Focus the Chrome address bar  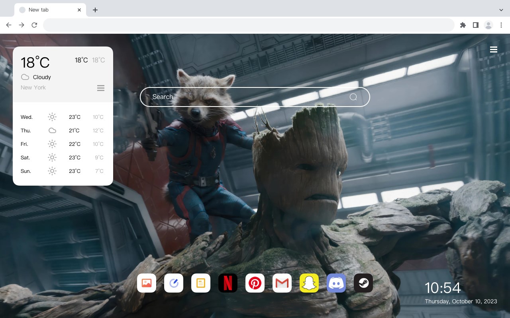pyautogui.click(x=249, y=25)
